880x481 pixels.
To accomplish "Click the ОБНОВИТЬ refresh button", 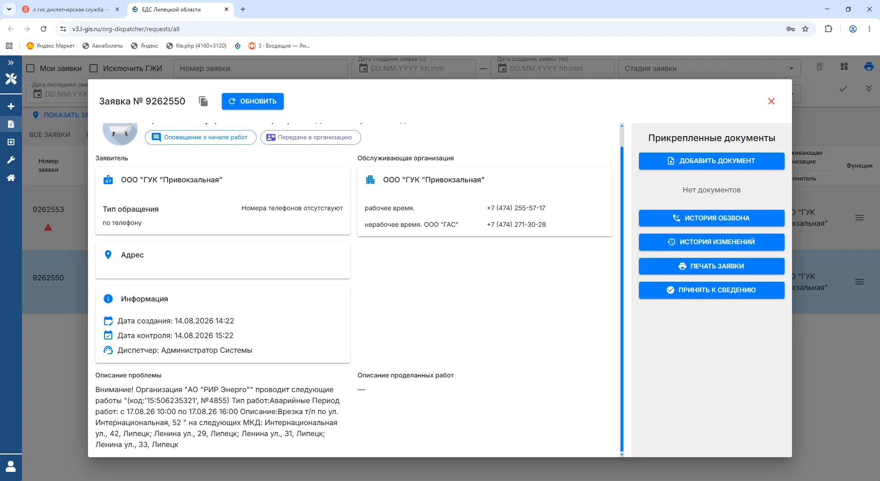I will [x=253, y=101].
